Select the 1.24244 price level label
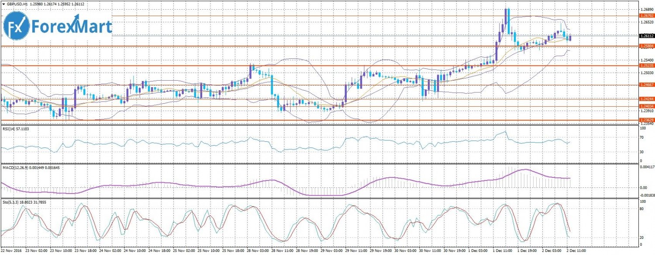 (646, 99)
